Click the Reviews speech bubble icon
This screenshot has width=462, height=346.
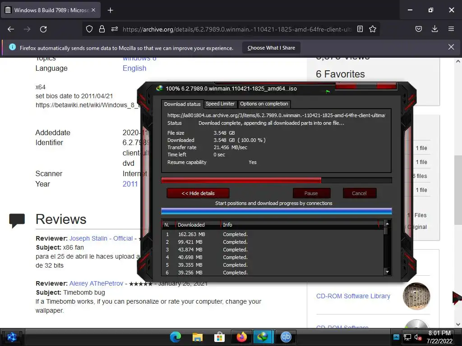pos(17,220)
